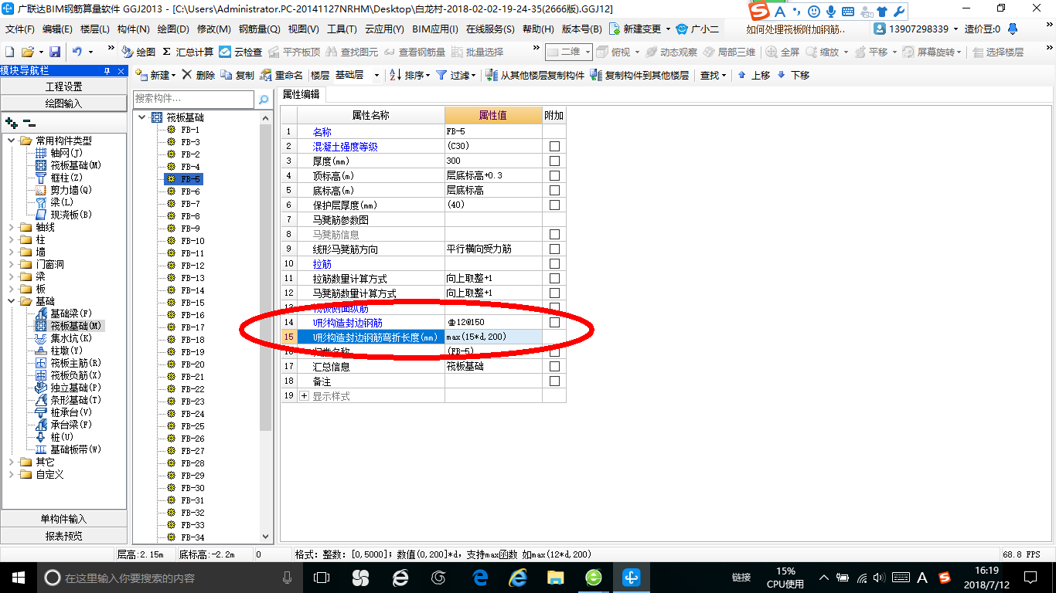1056x593 pixels.
Task: Expand the 门窗洞 folder in tree
Action: (11, 264)
